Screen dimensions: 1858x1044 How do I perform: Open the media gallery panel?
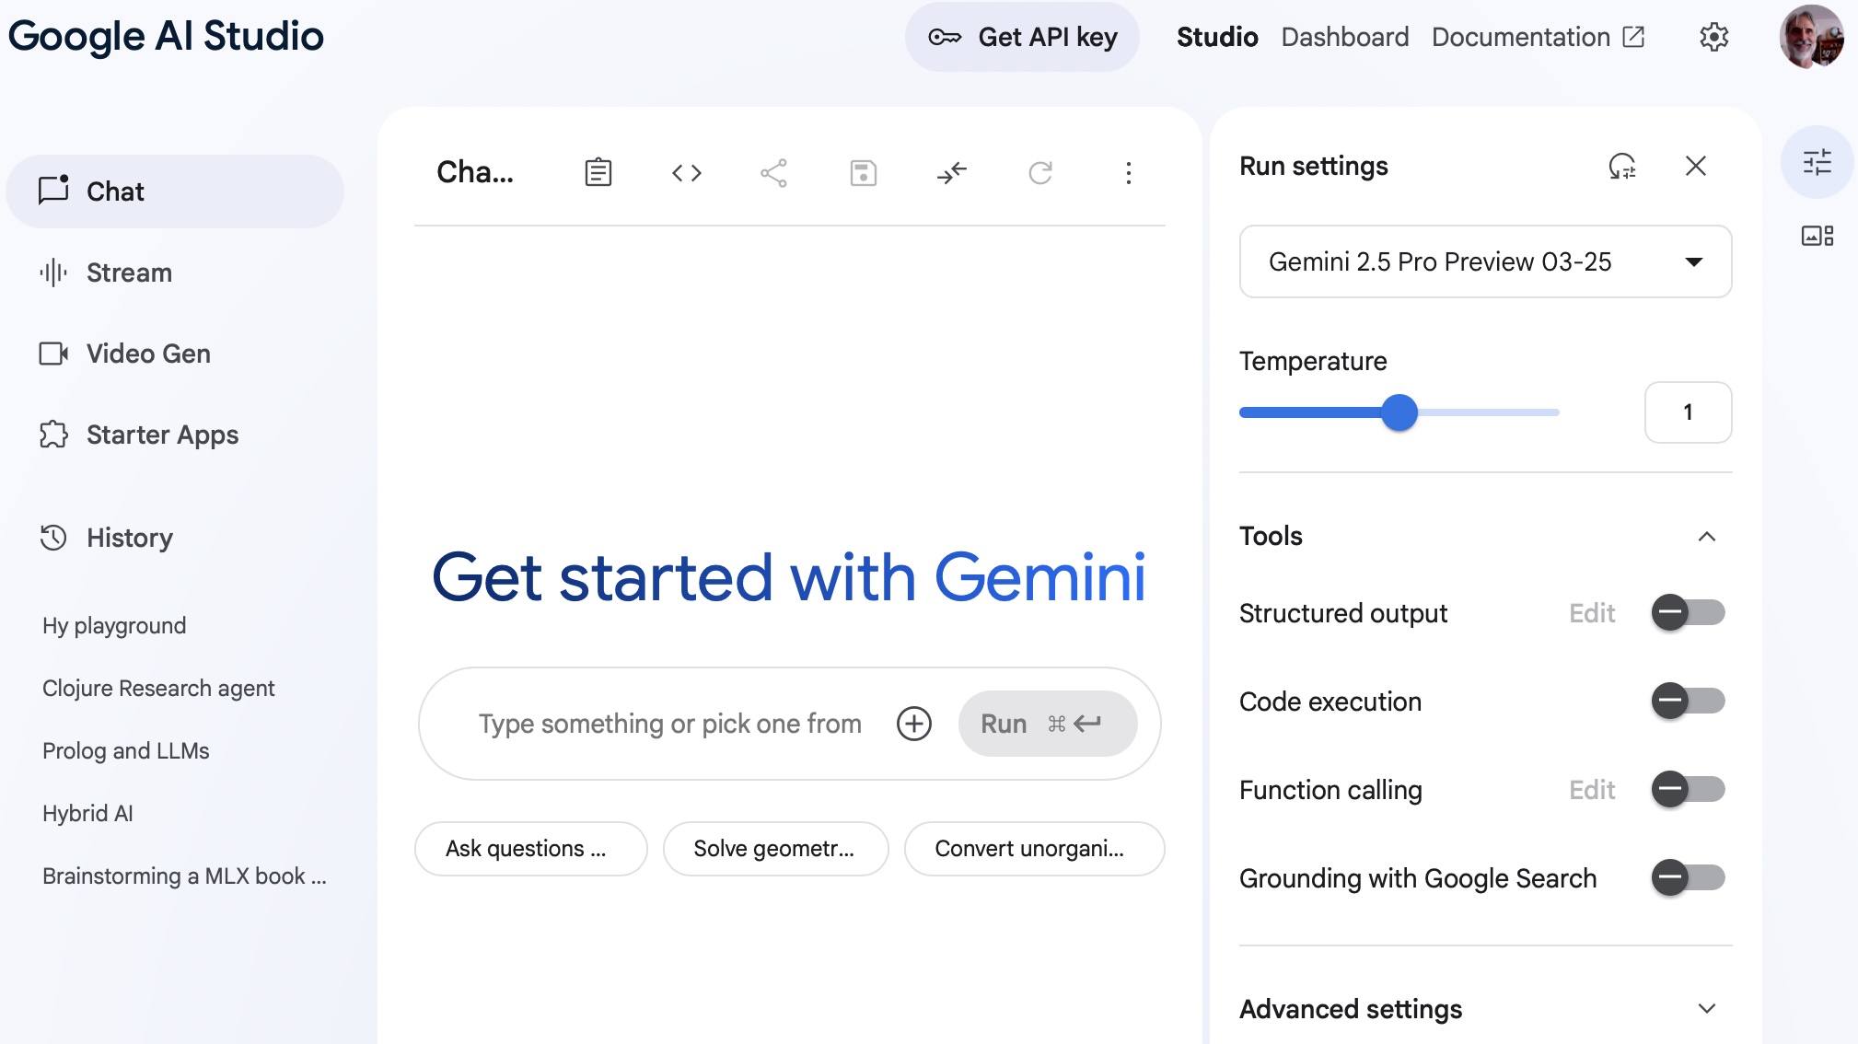[x=1817, y=237]
